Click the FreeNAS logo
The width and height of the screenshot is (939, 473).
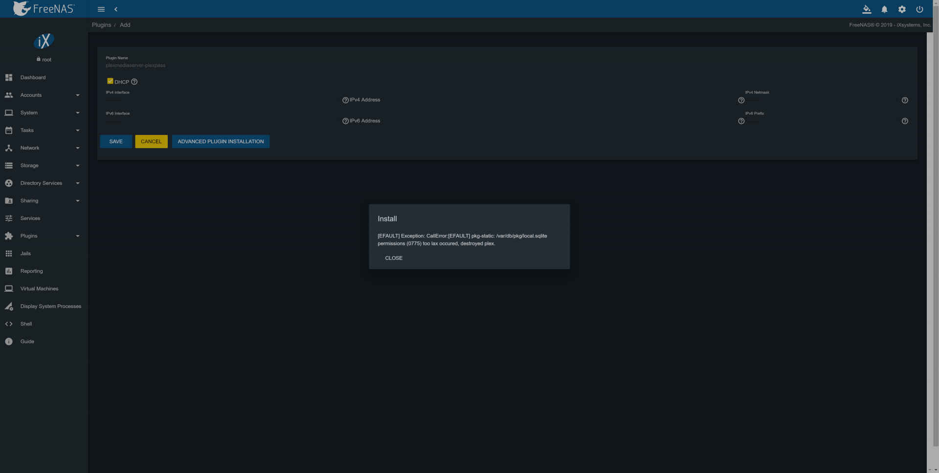44,8
